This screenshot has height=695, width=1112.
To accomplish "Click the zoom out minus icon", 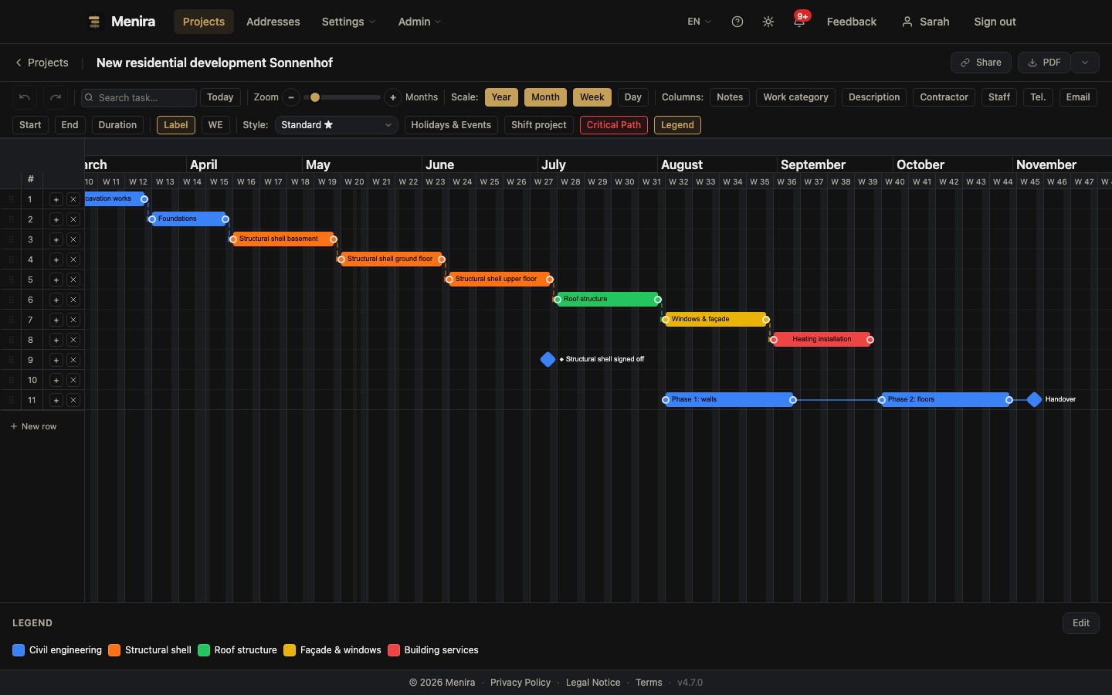I will (x=291, y=97).
